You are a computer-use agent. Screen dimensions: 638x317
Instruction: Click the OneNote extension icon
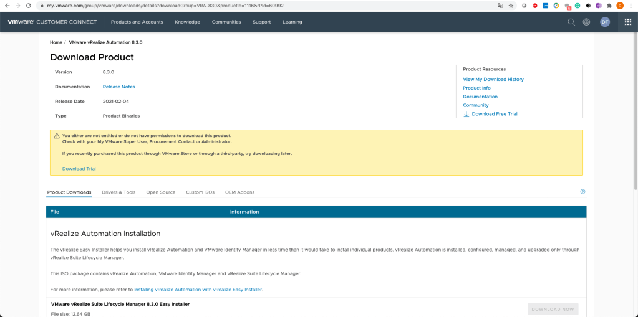point(598,5)
